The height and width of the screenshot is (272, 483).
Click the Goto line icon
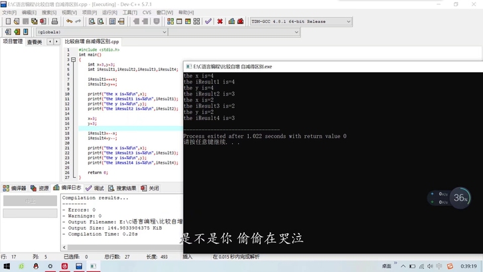pyautogui.click(x=121, y=21)
